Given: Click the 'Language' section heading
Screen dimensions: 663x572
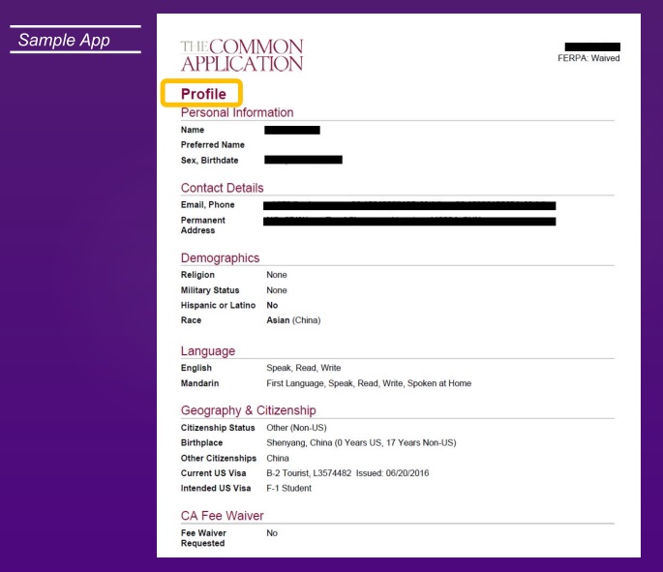Looking at the screenshot, I should point(207,351).
